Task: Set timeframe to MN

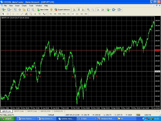Action: tap(86, 14)
